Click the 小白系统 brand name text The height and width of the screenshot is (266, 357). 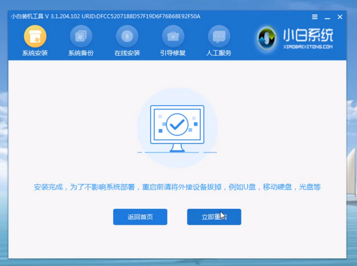(308, 35)
